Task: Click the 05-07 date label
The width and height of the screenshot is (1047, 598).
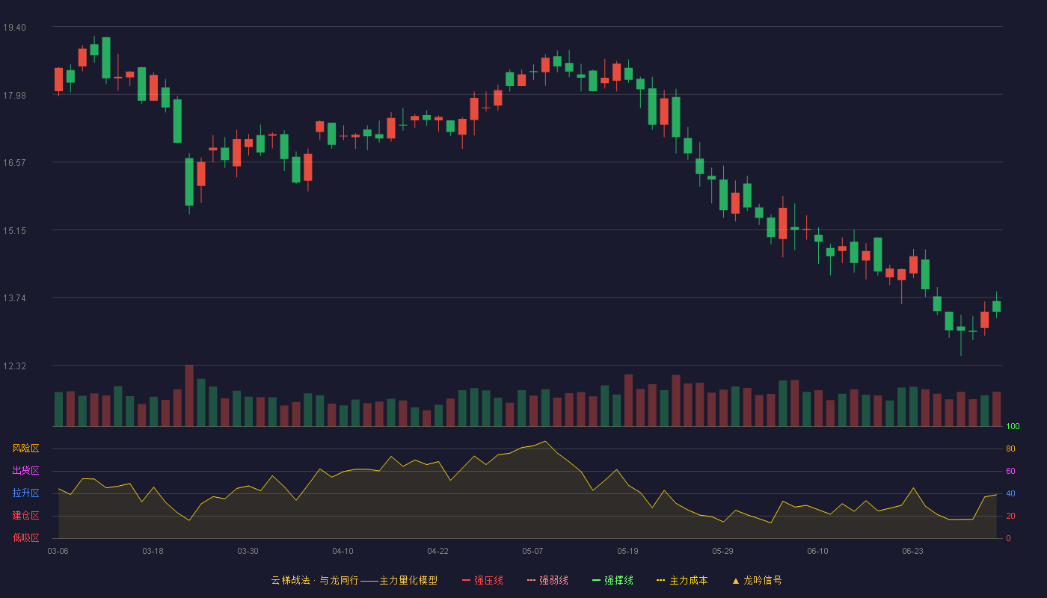Action: (x=532, y=551)
